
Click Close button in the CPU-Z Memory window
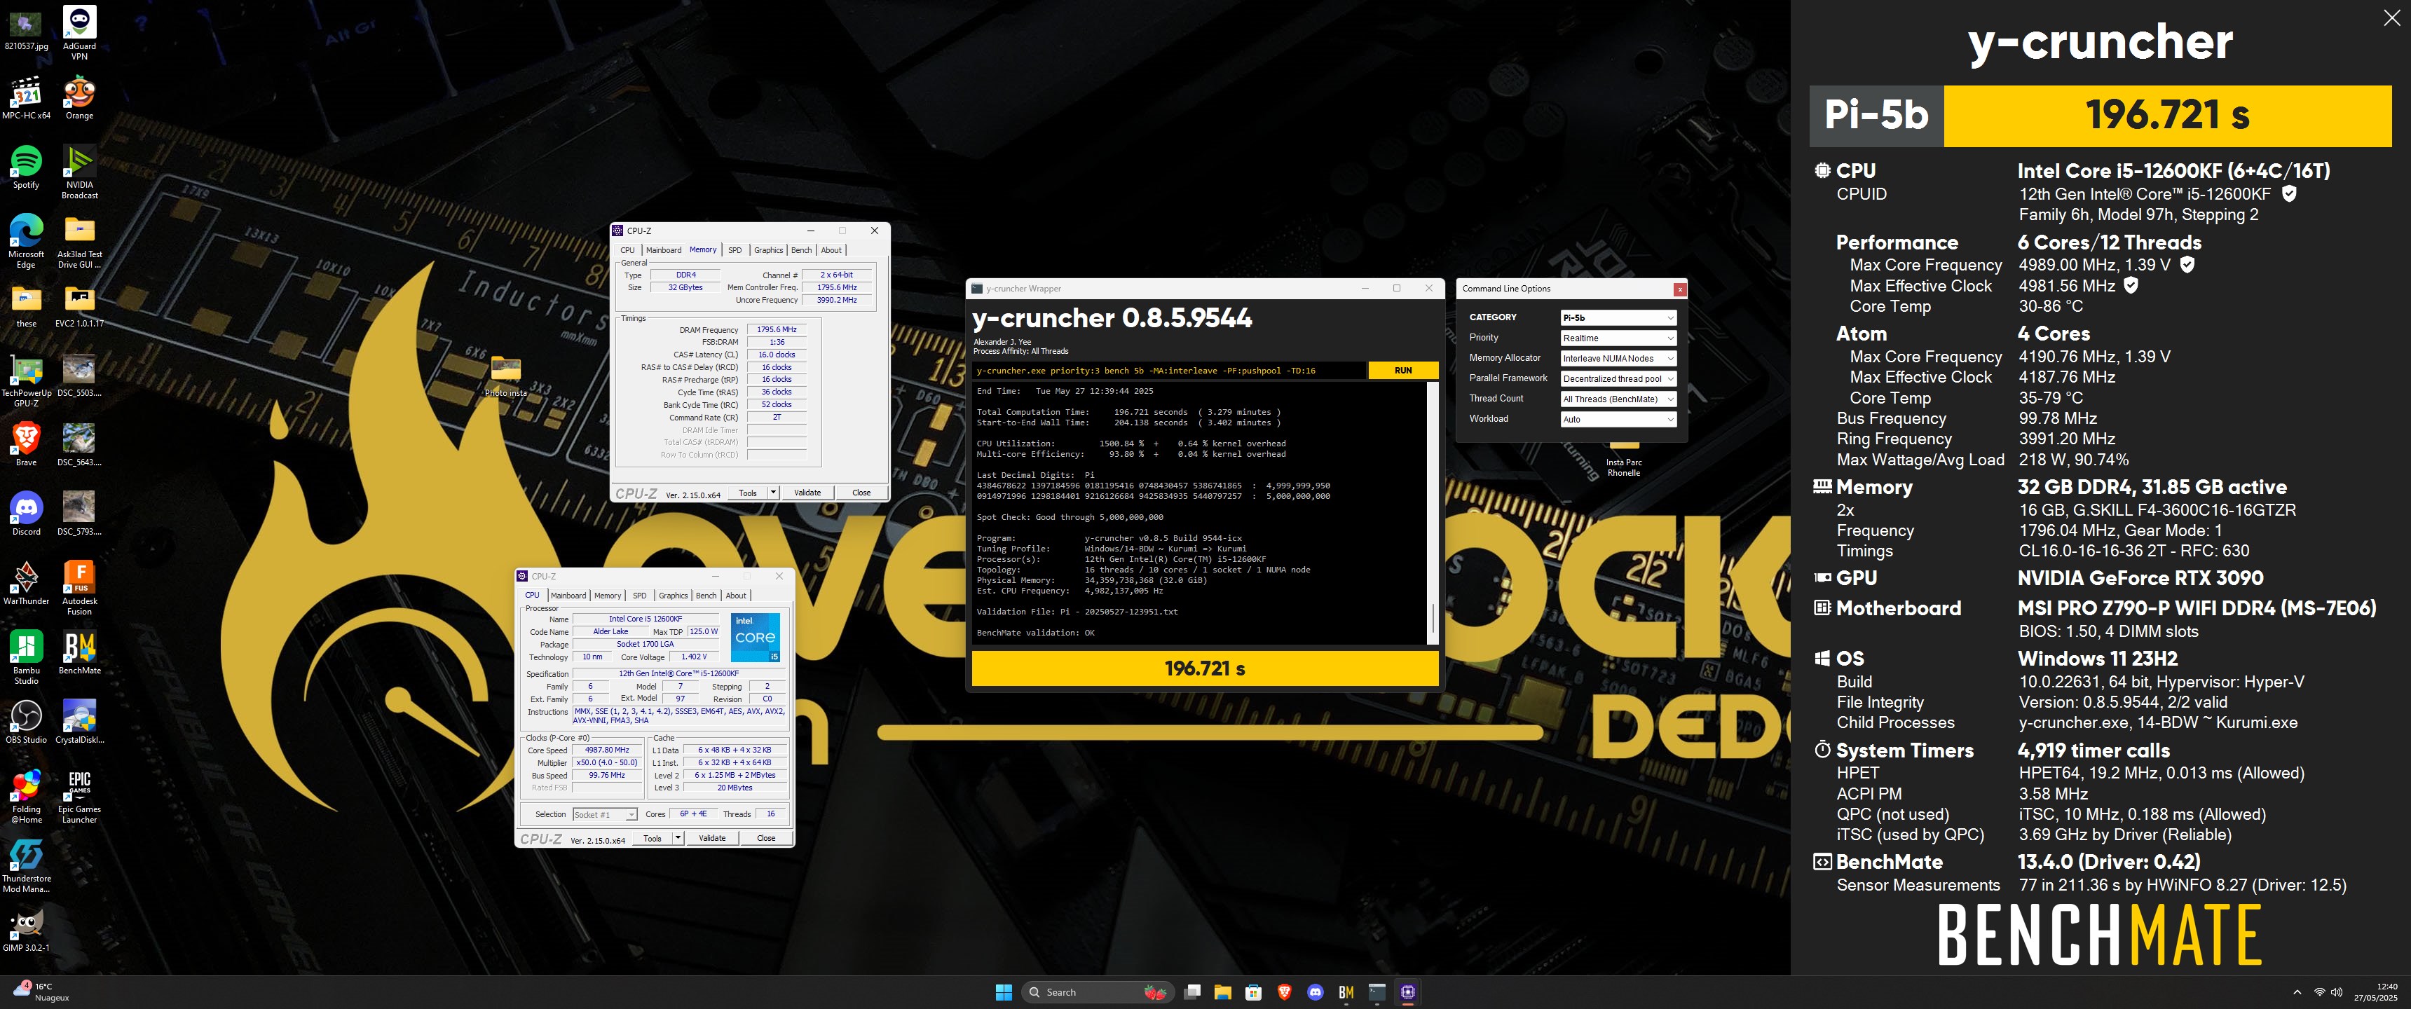[861, 493]
